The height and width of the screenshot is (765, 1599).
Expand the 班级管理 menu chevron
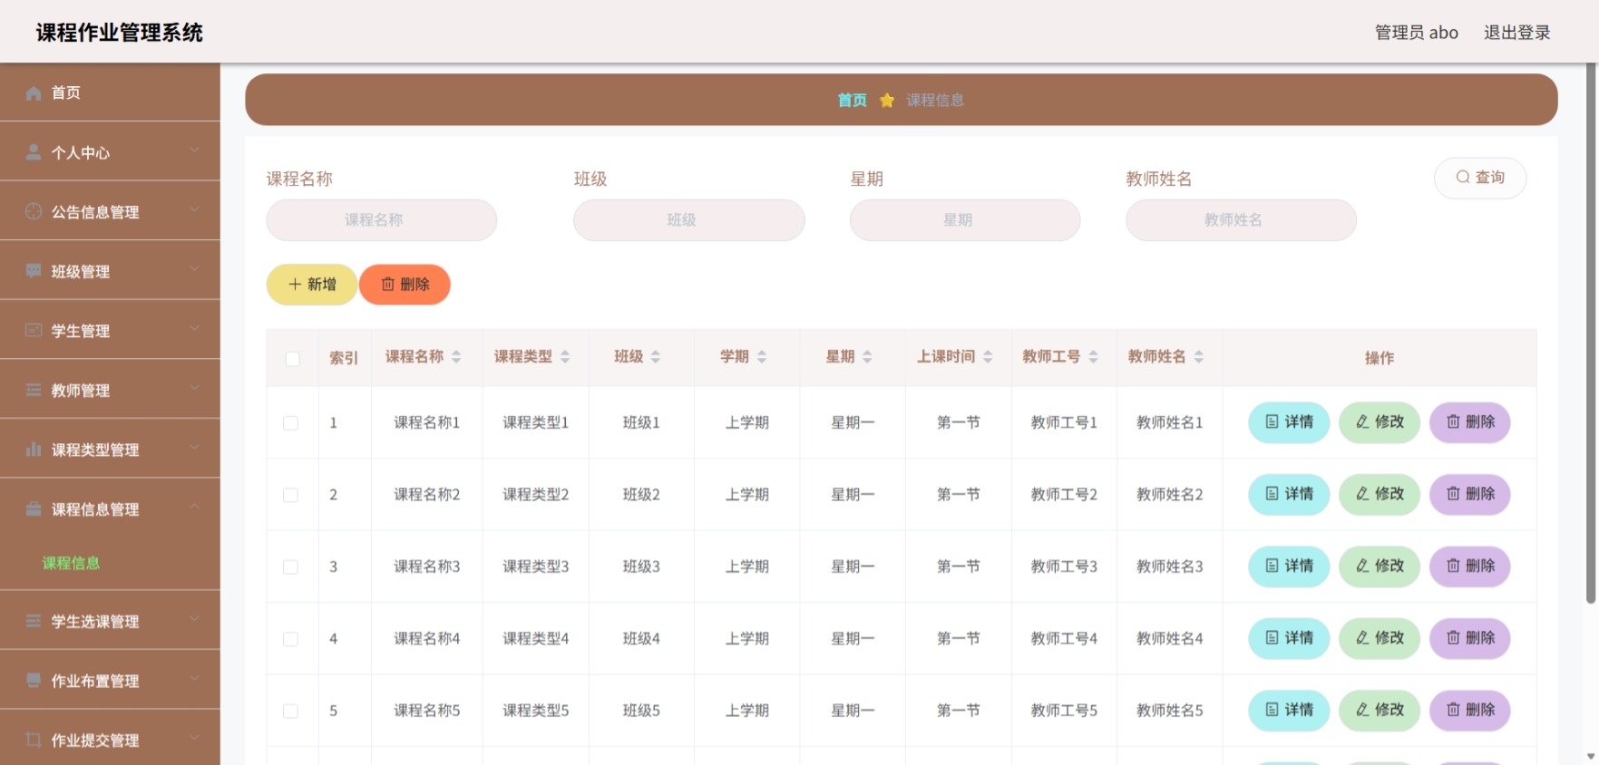point(194,268)
